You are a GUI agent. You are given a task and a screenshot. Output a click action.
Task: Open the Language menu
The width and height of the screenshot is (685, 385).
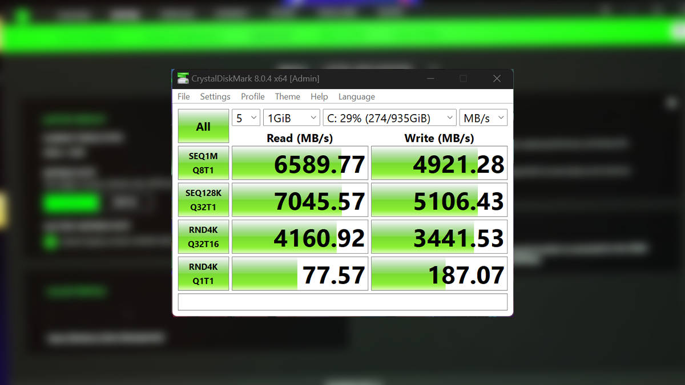357,97
